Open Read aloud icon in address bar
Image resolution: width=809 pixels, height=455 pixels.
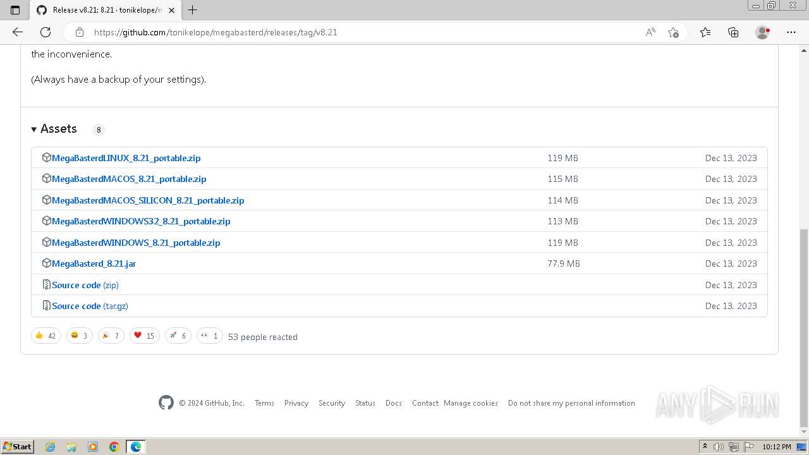pyautogui.click(x=650, y=32)
